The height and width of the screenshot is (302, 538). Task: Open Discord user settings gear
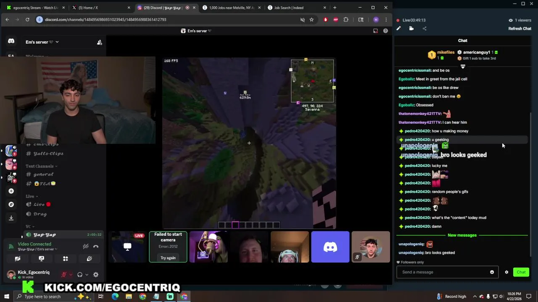point(96,275)
